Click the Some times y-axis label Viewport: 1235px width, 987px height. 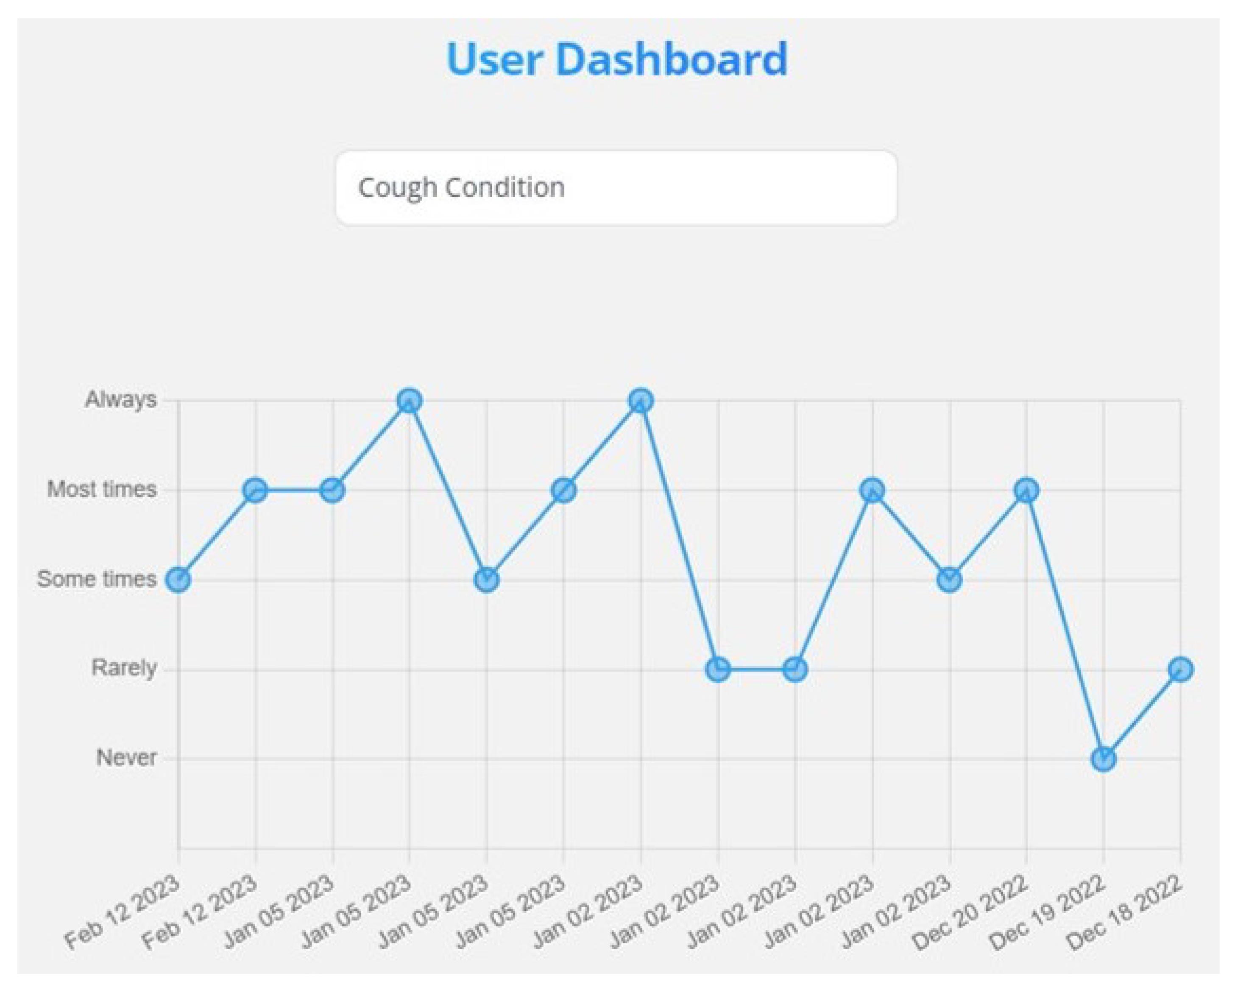97,579
